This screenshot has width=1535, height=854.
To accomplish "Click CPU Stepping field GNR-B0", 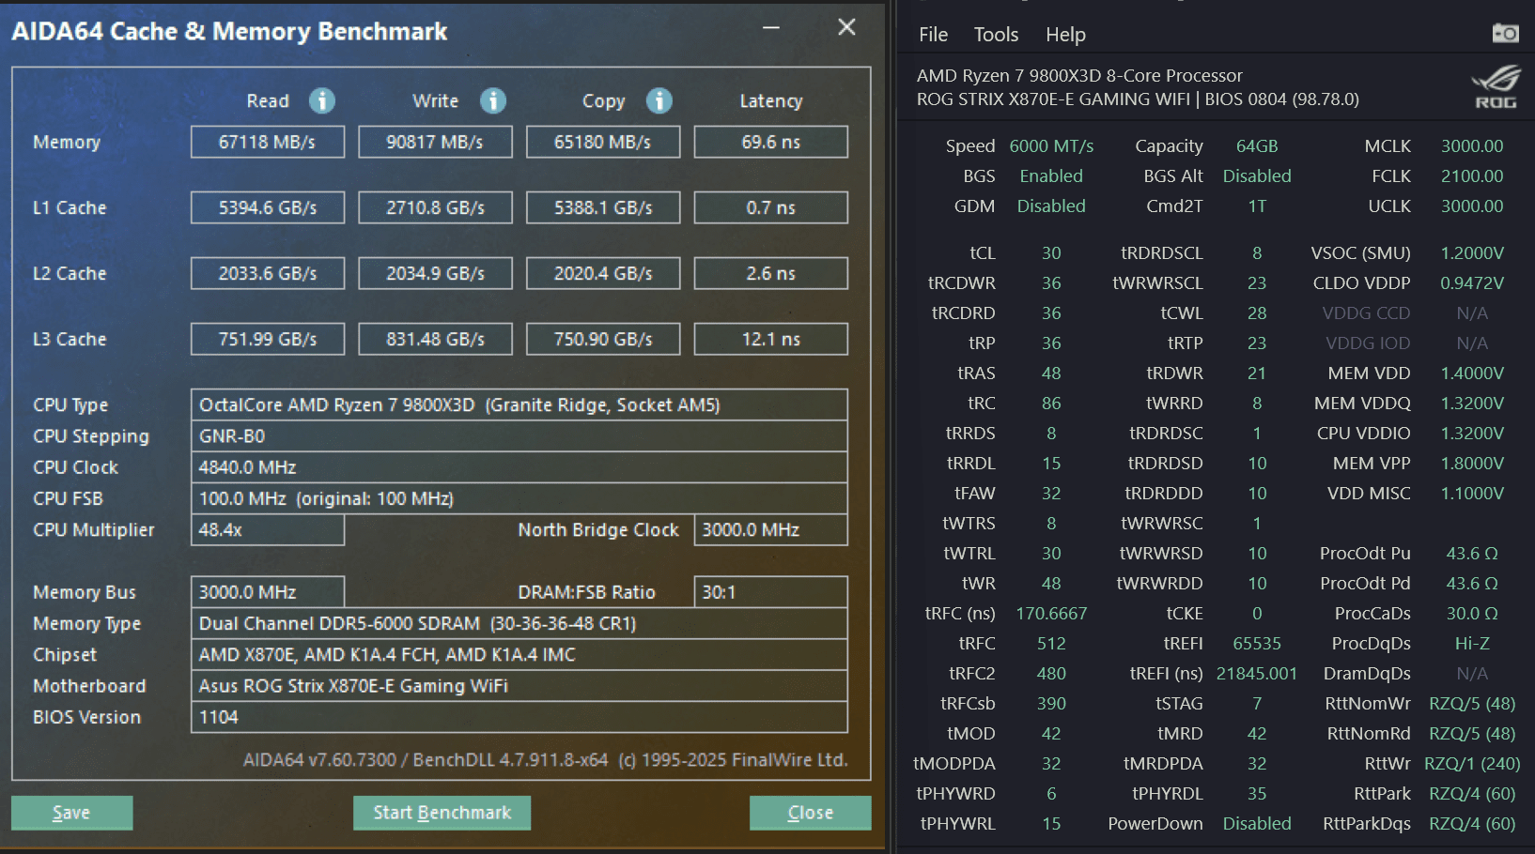I will pyautogui.click(x=519, y=435).
